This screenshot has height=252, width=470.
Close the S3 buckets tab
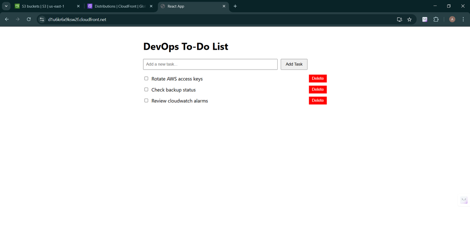pos(78,6)
